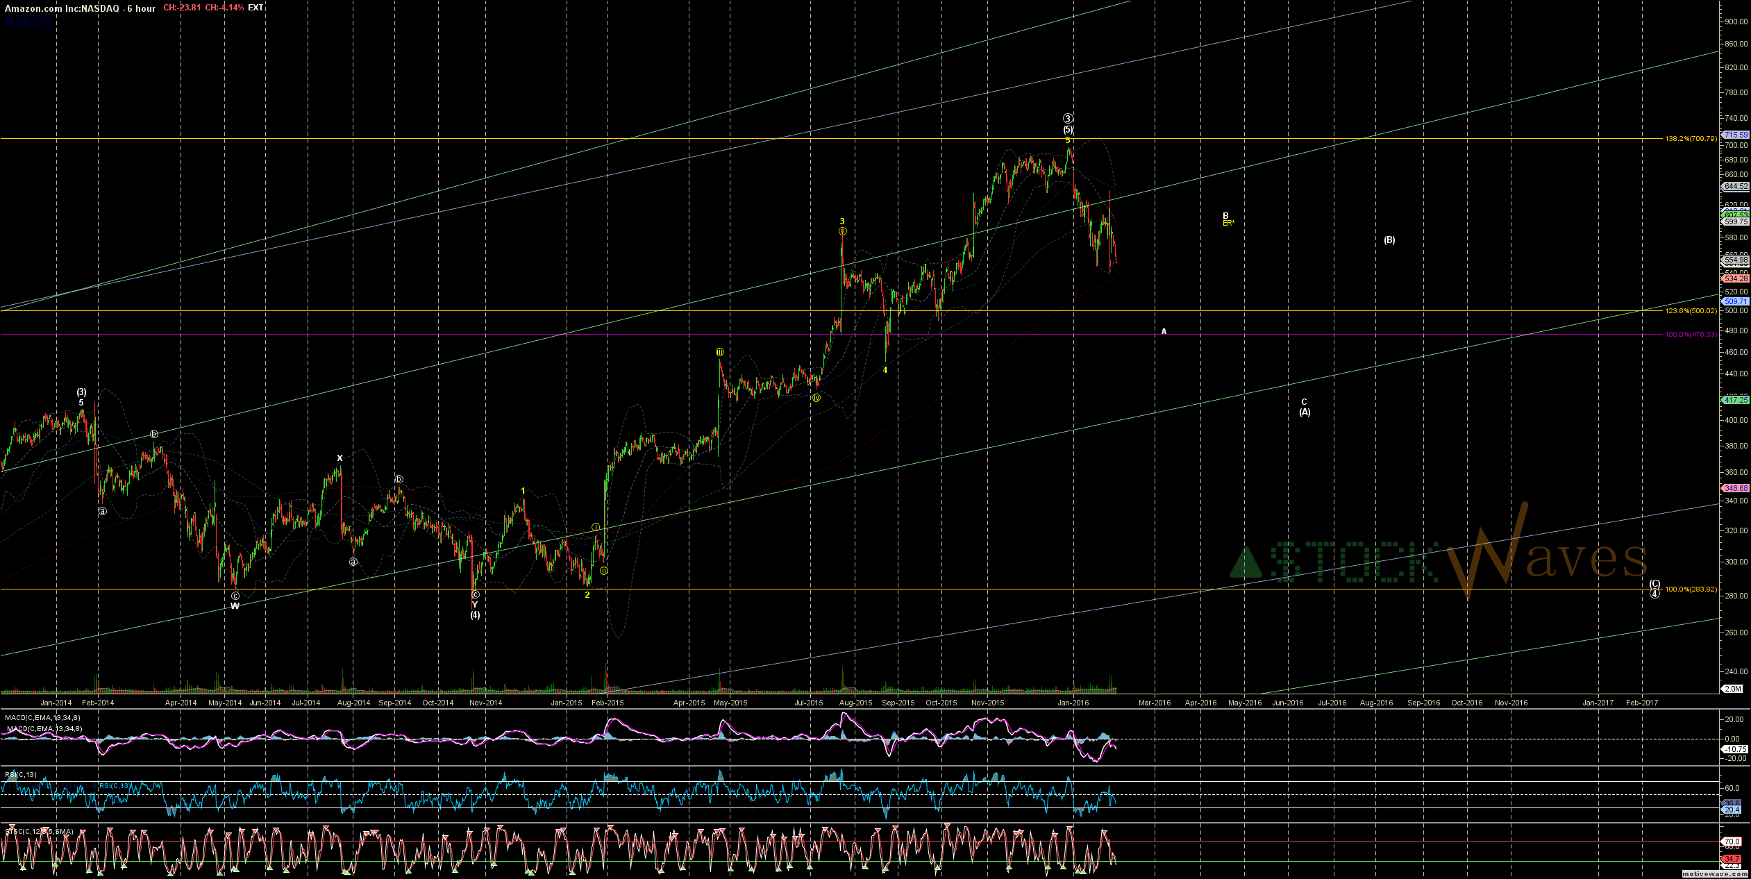The height and width of the screenshot is (879, 1751).
Task: Click the pink 348.68 price tag
Action: pyautogui.click(x=1736, y=488)
